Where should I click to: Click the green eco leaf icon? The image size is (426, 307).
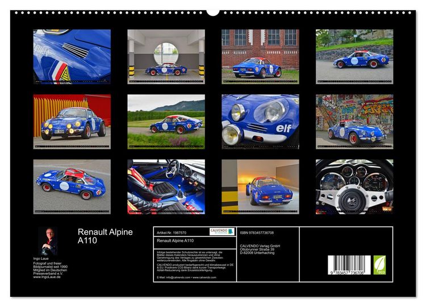[379, 265]
